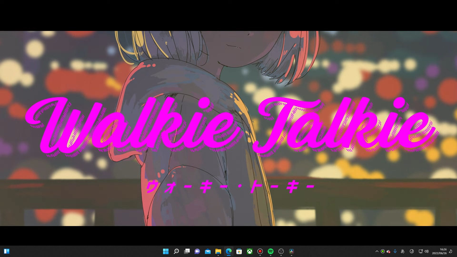Open the network tray icon

click(x=420, y=251)
